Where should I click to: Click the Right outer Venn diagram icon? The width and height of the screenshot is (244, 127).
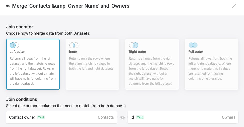coord(134,45)
